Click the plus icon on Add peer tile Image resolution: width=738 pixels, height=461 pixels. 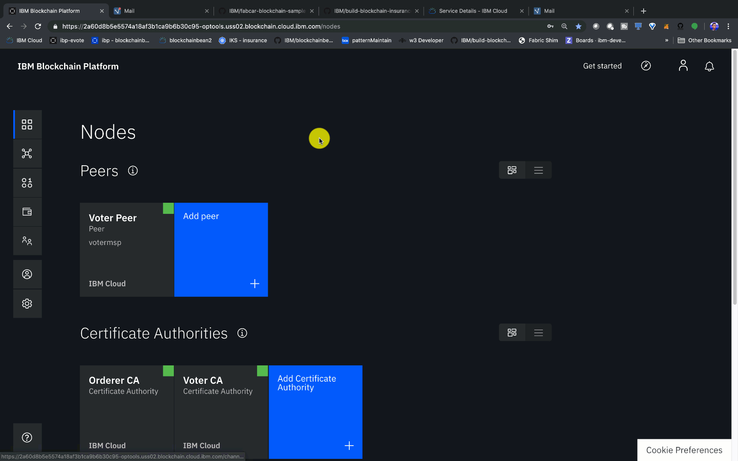click(255, 283)
